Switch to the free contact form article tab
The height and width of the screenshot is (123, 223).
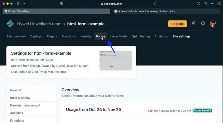(x=166, y=11)
